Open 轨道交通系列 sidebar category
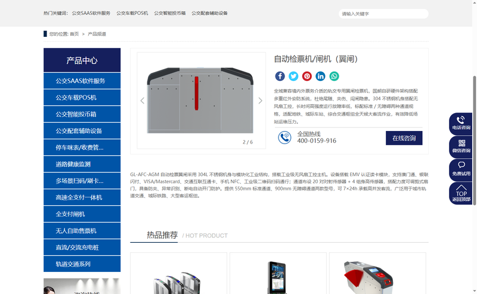The width and height of the screenshot is (477, 294). [x=82, y=264]
